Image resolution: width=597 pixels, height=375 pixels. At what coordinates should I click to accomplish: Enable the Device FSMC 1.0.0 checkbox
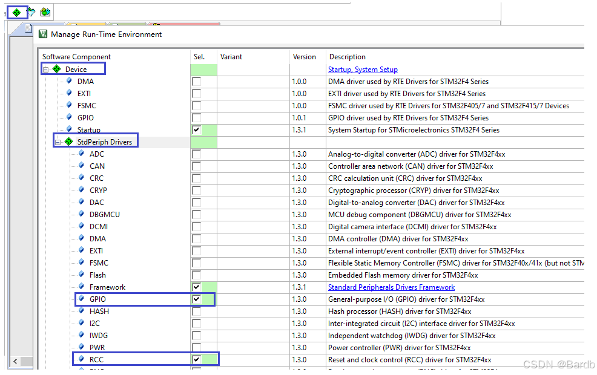point(196,106)
